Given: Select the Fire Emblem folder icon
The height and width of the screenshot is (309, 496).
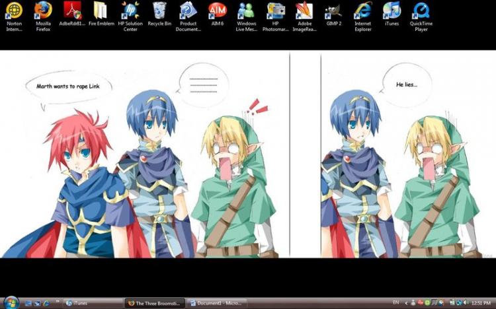Looking at the screenshot, I should [x=101, y=14].
